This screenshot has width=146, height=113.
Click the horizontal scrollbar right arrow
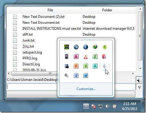tap(133, 73)
